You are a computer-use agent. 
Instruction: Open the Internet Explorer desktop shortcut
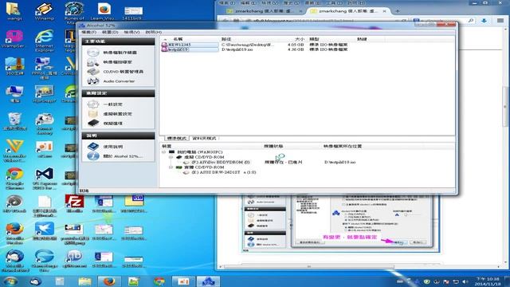tap(45, 41)
